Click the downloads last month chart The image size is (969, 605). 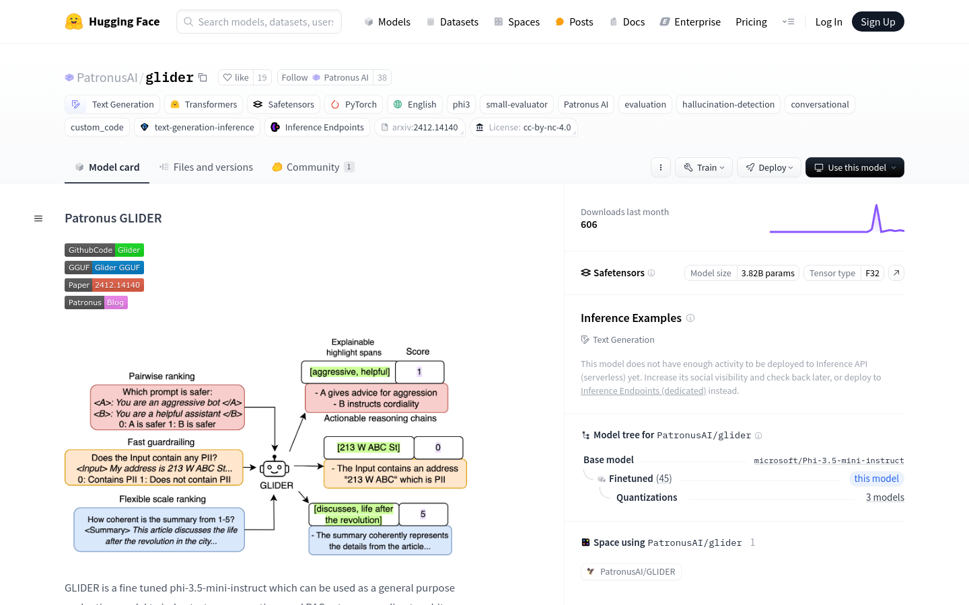(x=836, y=218)
